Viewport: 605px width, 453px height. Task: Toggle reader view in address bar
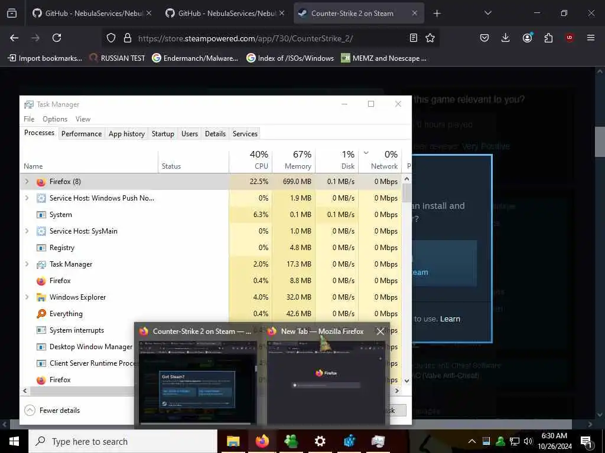click(413, 38)
